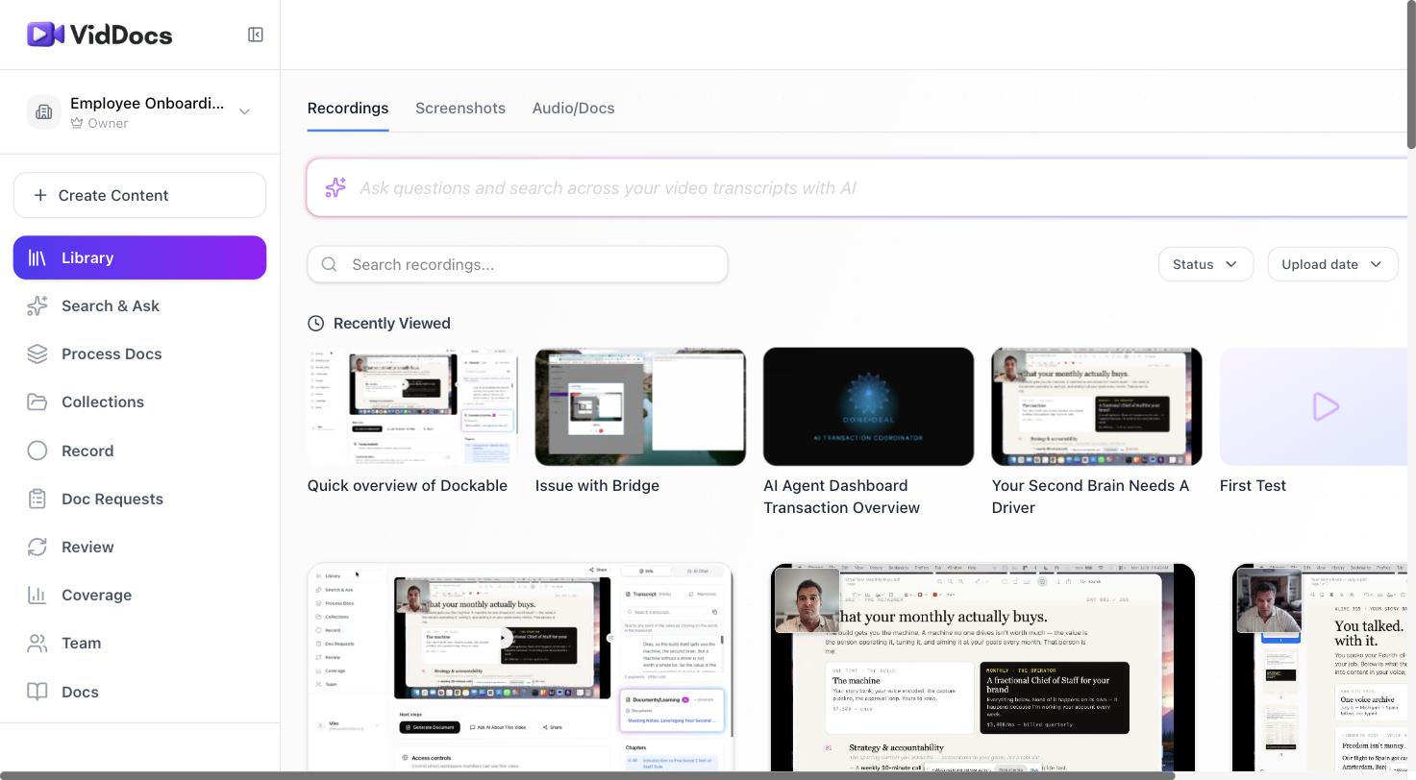1416x780 pixels.
Task: Click the Employee Onboarding workspace name
Action: pyautogui.click(x=147, y=103)
